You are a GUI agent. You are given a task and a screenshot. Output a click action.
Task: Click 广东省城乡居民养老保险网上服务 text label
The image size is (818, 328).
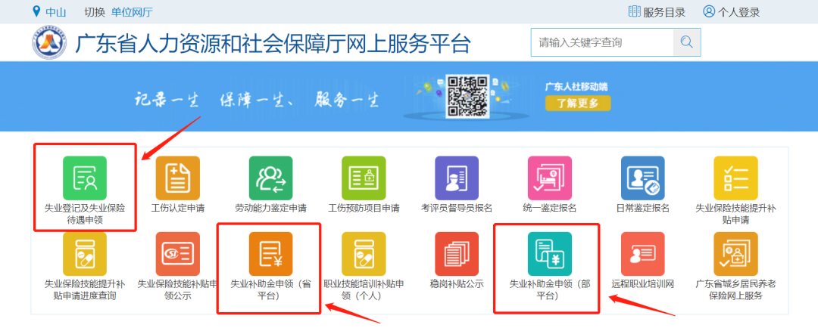click(x=735, y=290)
